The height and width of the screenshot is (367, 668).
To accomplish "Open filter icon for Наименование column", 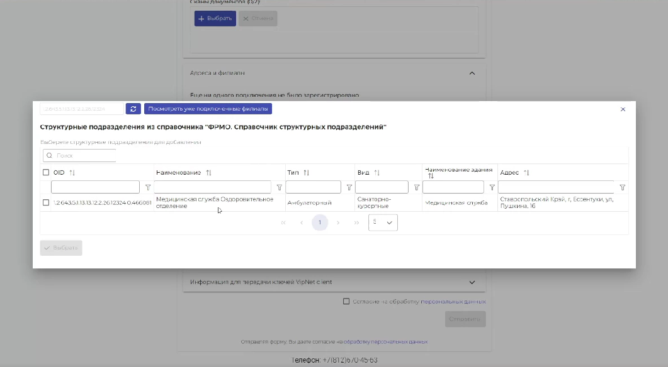I will [280, 187].
